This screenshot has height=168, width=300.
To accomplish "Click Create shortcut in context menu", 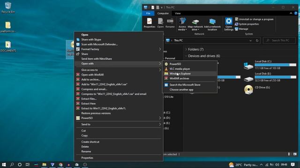I will (x=119, y=142).
